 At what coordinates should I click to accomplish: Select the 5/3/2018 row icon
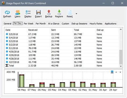(x=7, y=41)
